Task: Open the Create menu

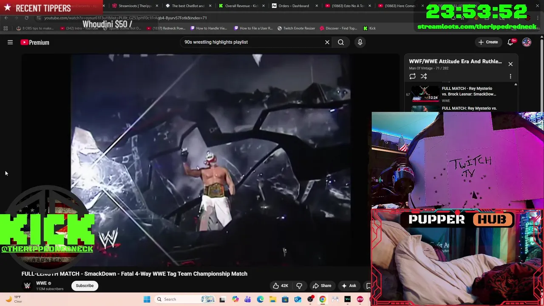Action: pyautogui.click(x=488, y=42)
